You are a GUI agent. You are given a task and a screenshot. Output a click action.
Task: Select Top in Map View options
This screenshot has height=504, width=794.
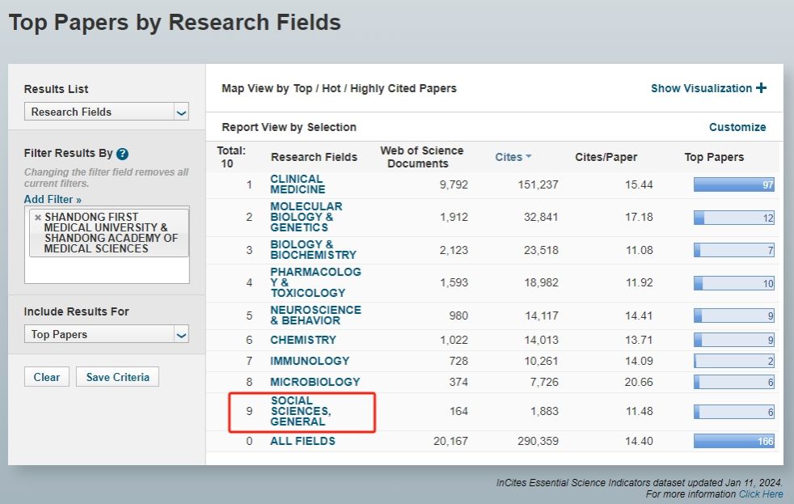(x=303, y=88)
